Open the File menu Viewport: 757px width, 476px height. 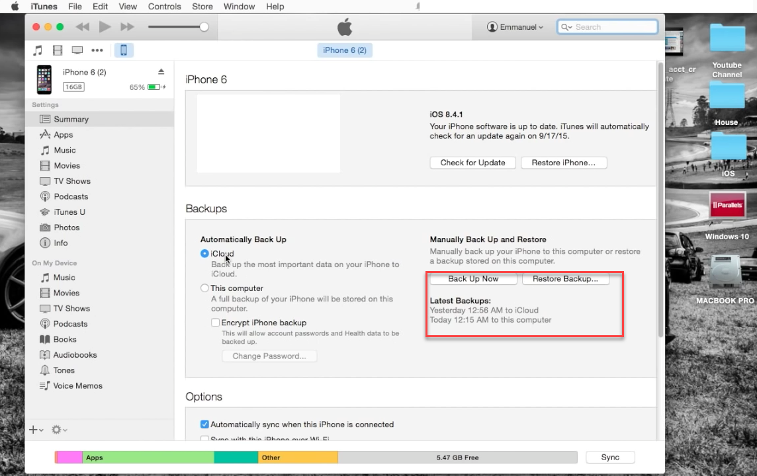click(x=75, y=6)
